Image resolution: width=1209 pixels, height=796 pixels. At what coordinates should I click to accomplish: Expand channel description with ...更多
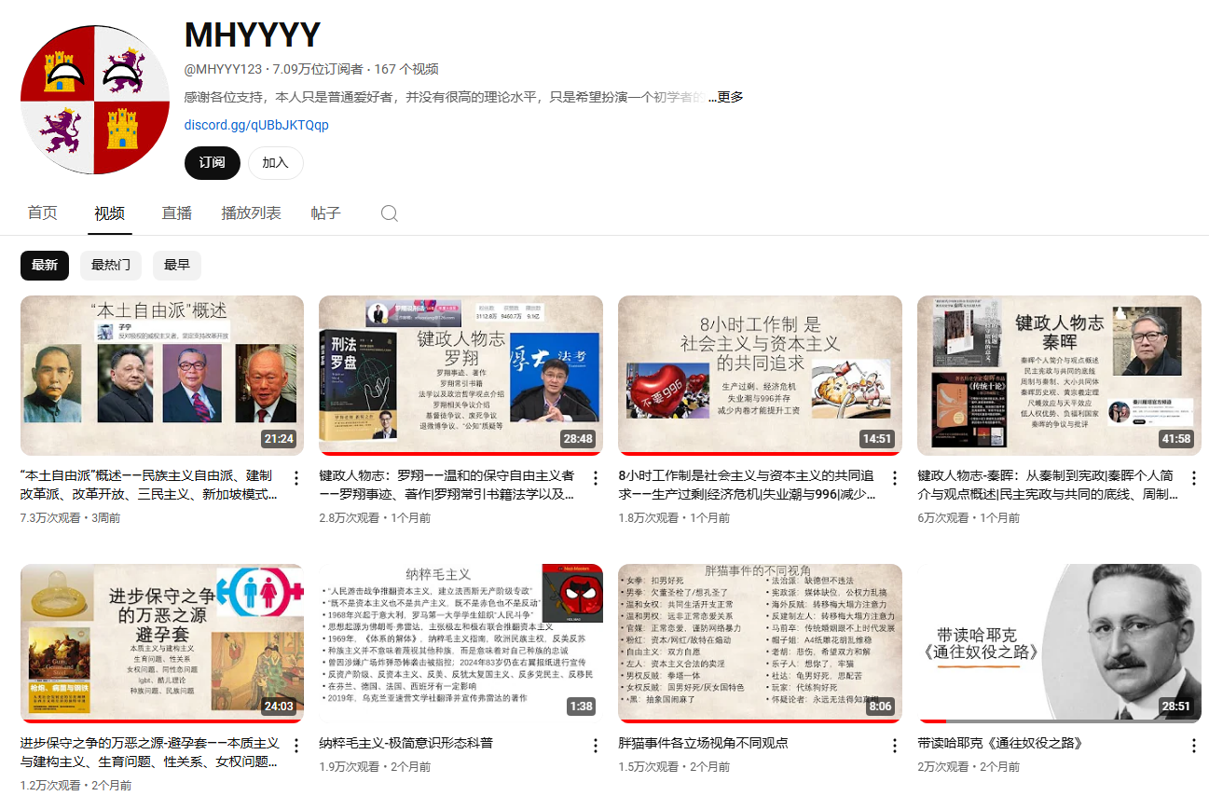[725, 97]
